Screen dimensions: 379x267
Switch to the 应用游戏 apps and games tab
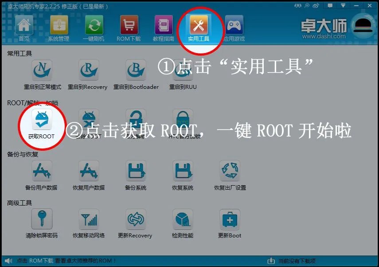point(234,27)
